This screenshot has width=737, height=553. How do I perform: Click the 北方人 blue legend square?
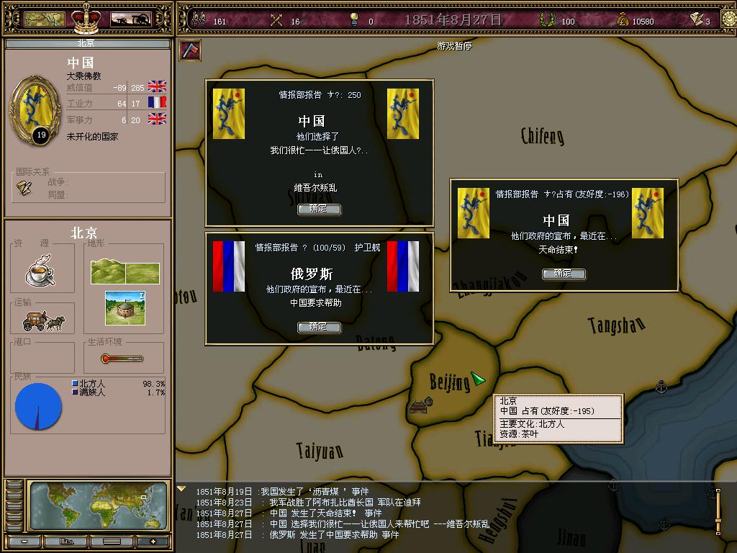(75, 383)
